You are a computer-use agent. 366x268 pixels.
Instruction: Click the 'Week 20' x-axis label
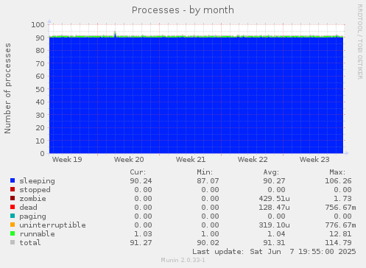coord(129,160)
